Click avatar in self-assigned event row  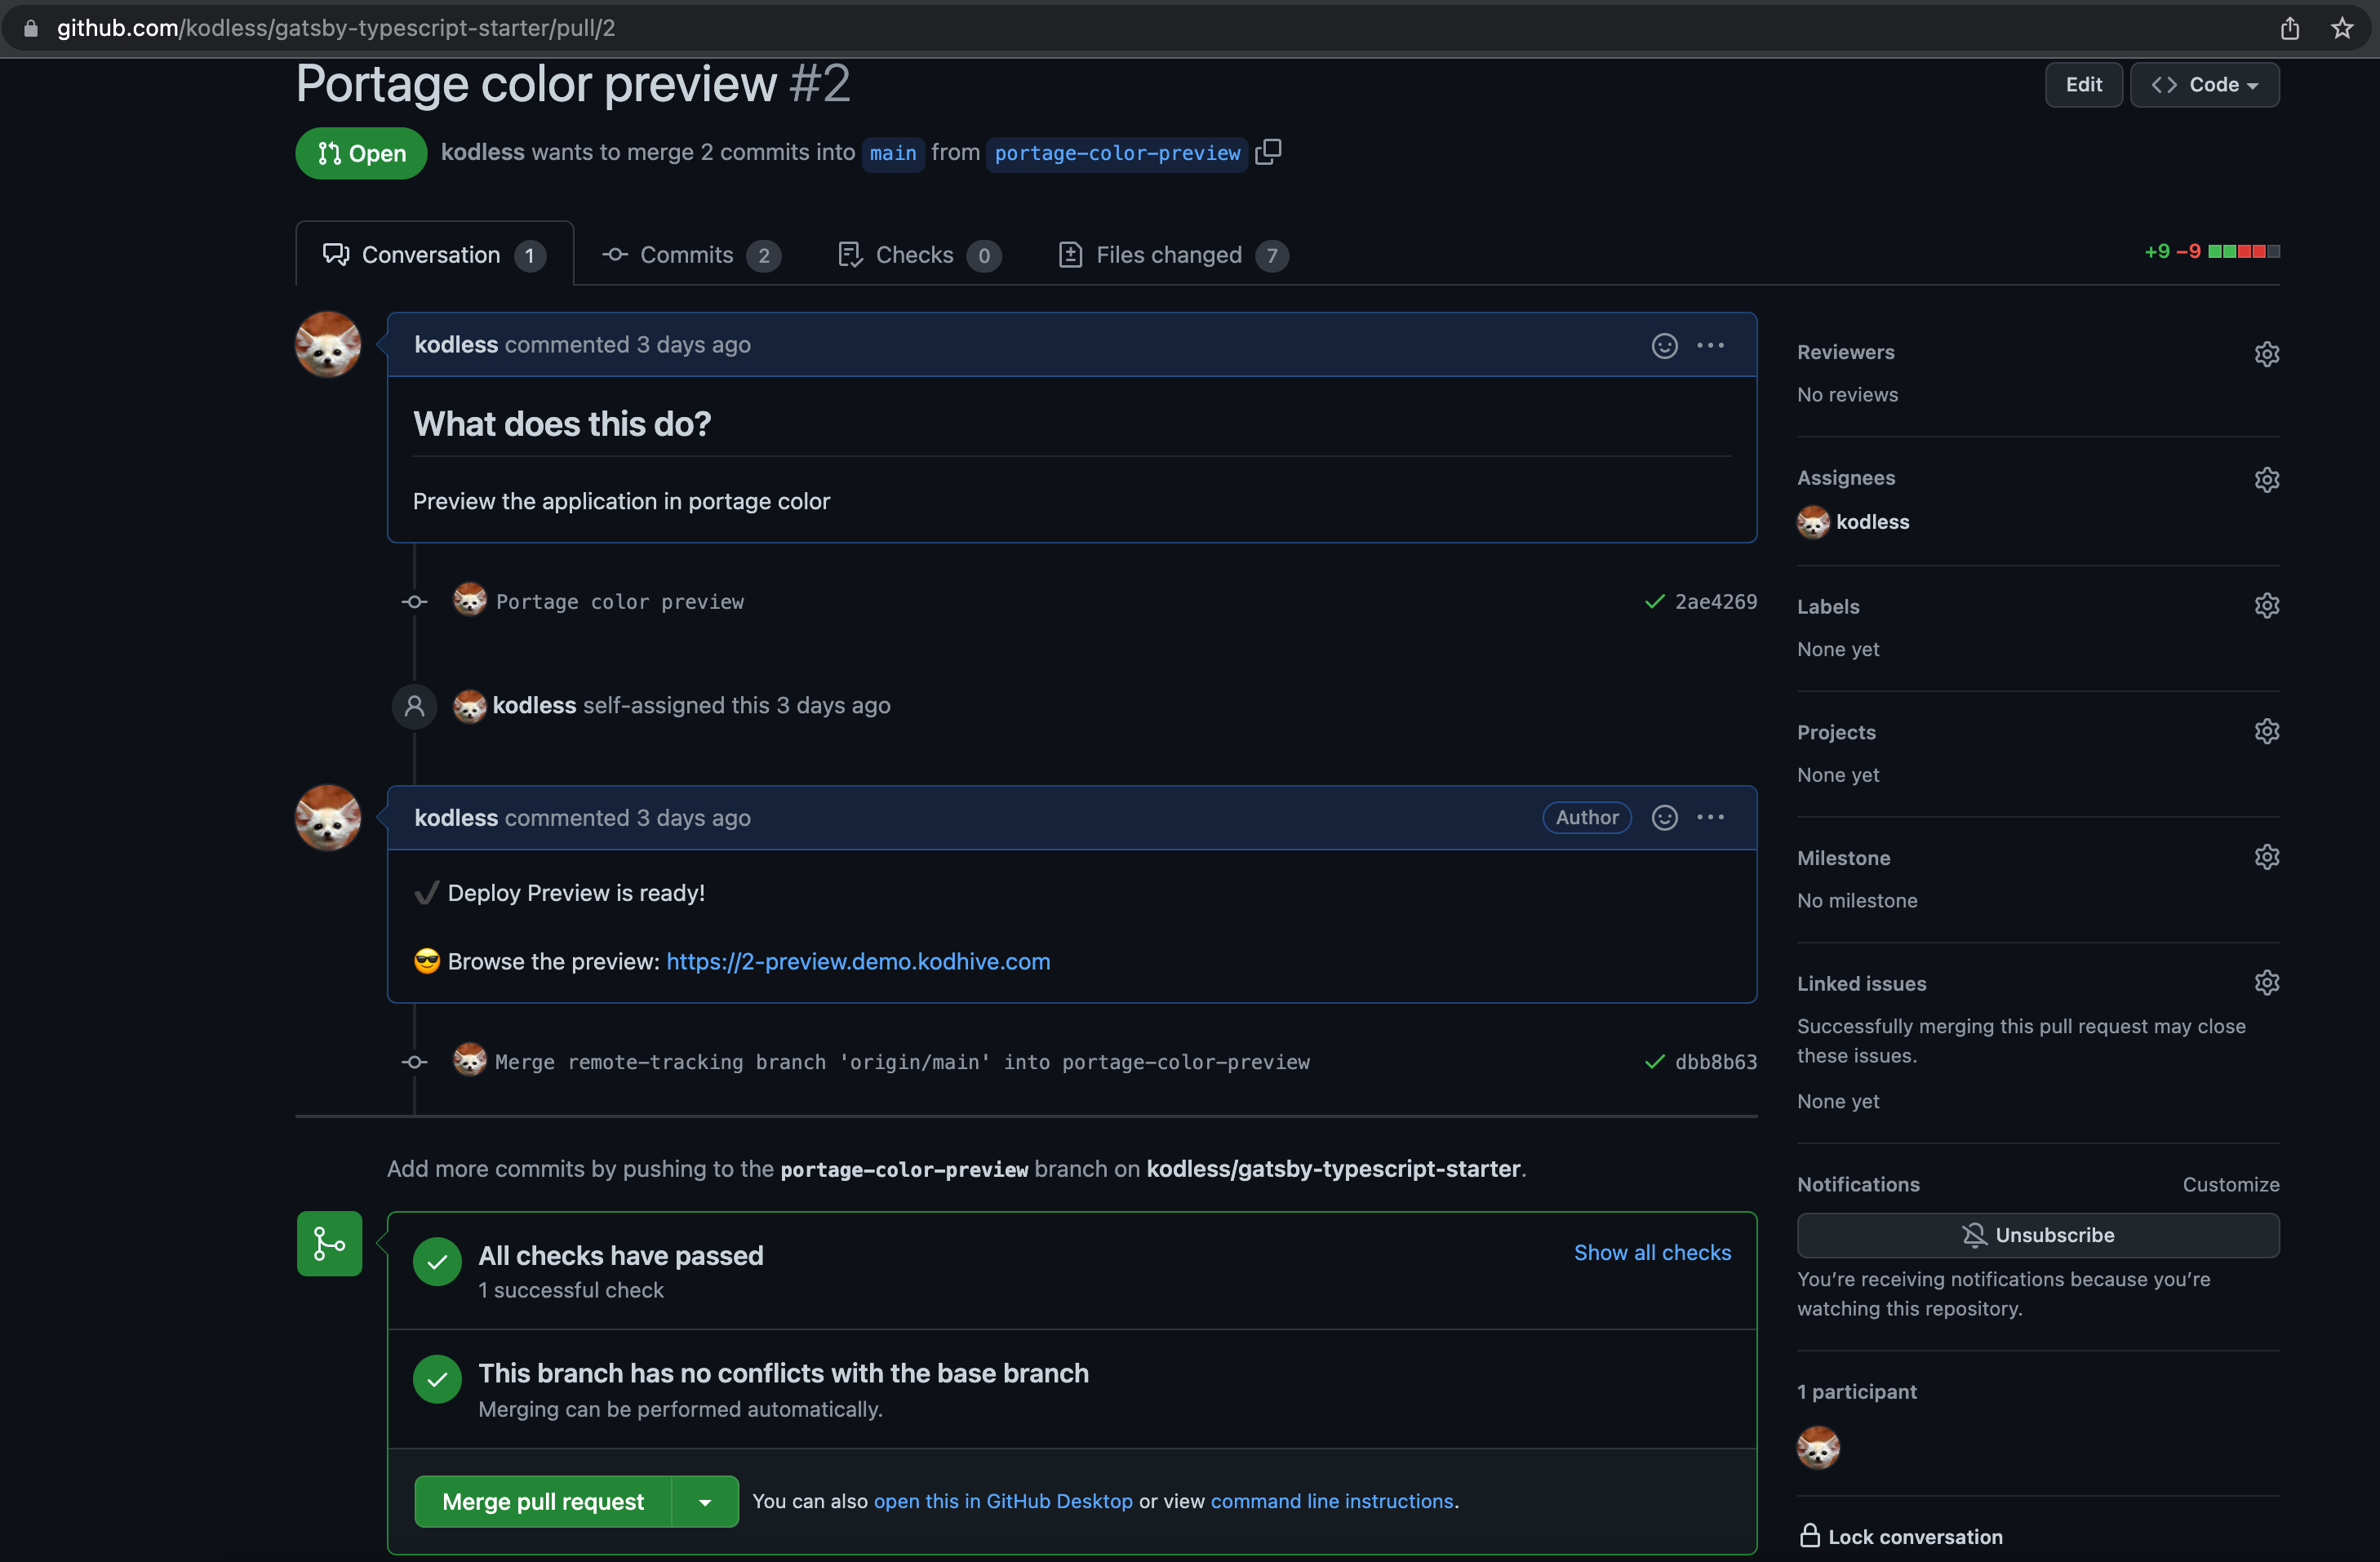pyautogui.click(x=469, y=706)
